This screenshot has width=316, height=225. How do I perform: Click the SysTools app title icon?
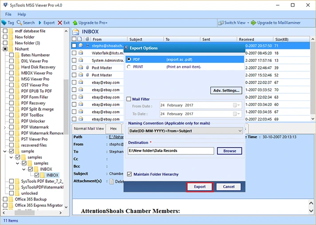click(x=5, y=5)
